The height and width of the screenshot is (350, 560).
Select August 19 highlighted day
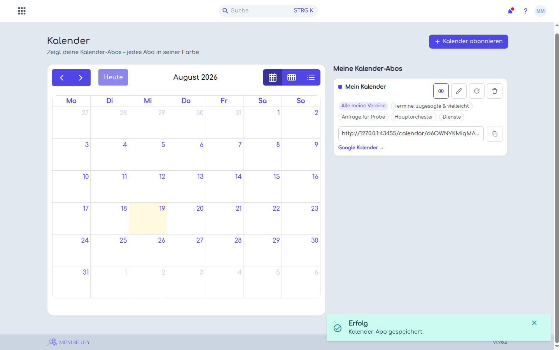(148, 218)
